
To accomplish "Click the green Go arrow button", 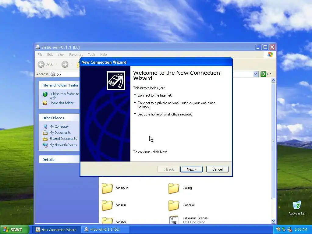I will (x=263, y=74).
